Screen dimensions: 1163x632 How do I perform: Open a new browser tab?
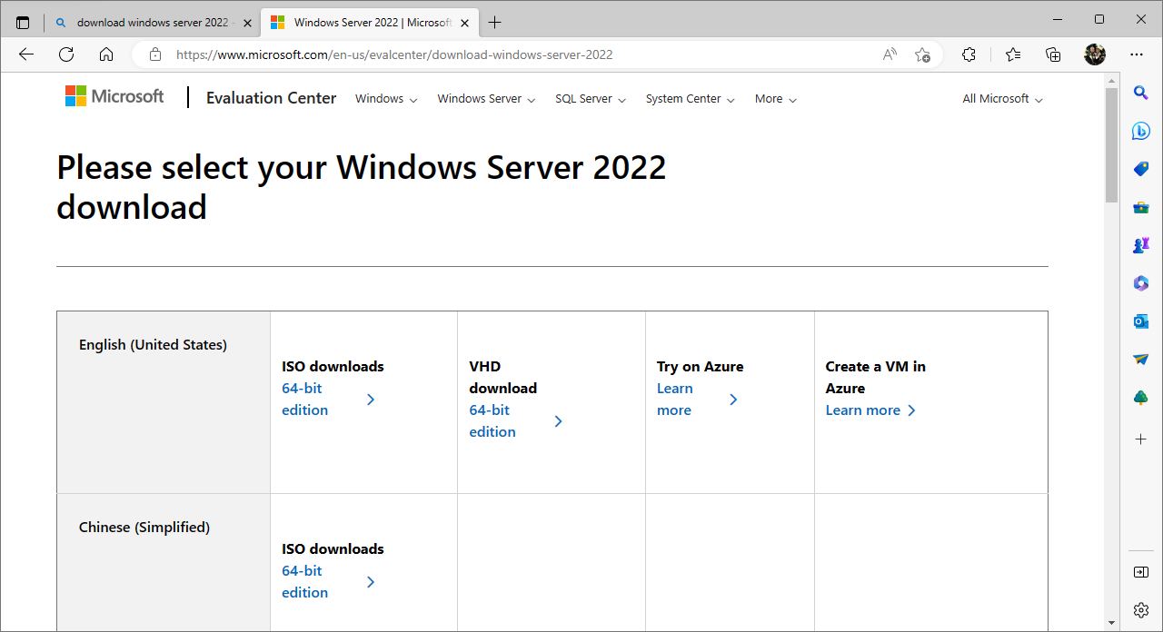[x=494, y=23]
